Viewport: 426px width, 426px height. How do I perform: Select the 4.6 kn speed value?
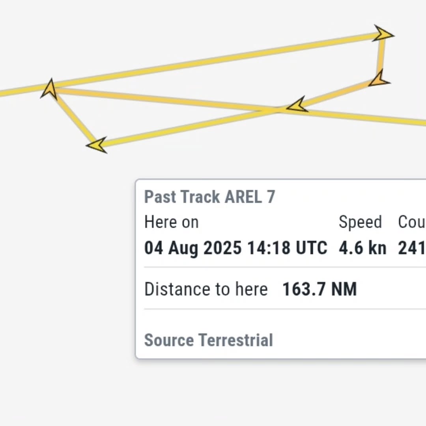(x=362, y=248)
